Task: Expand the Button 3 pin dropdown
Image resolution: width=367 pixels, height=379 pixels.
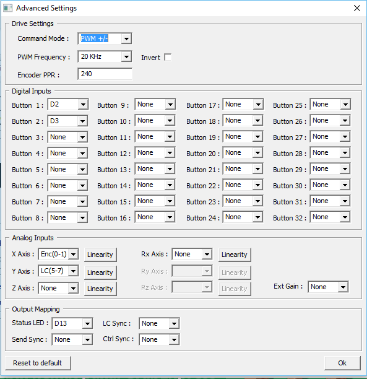Action: 68,137
